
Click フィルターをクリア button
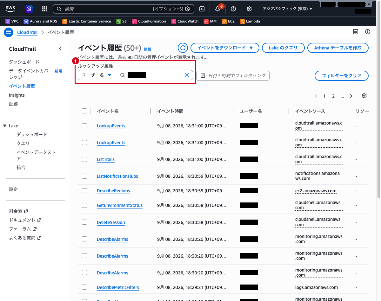coord(342,76)
